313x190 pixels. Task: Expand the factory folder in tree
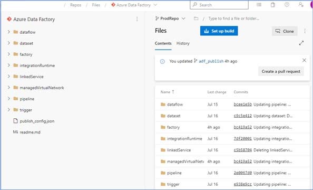pos(8,54)
